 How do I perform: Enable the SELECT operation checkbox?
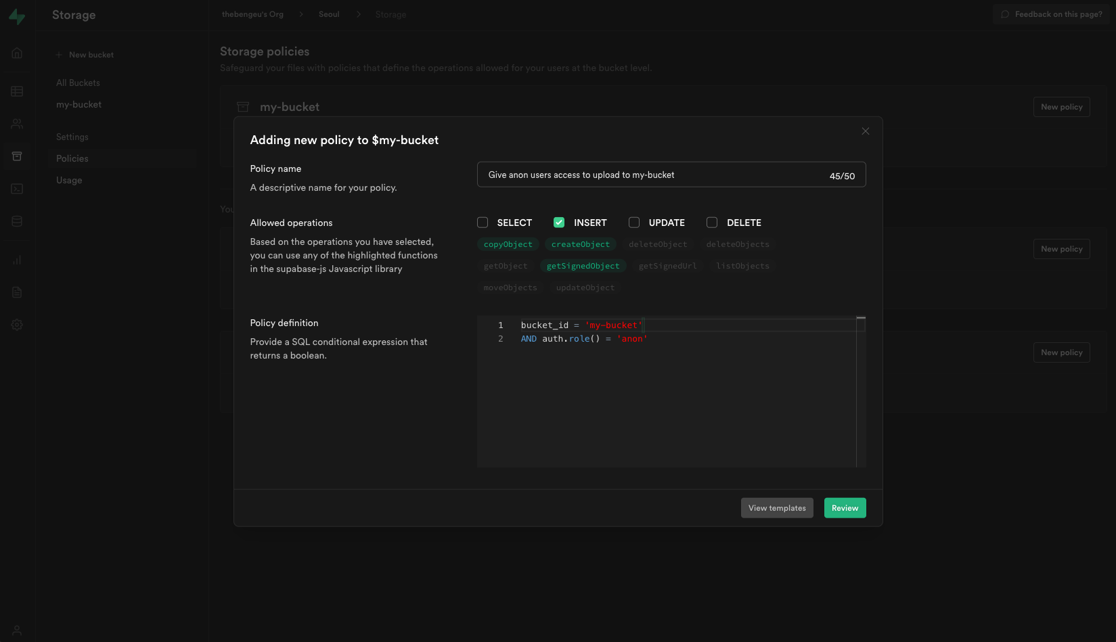coord(483,222)
